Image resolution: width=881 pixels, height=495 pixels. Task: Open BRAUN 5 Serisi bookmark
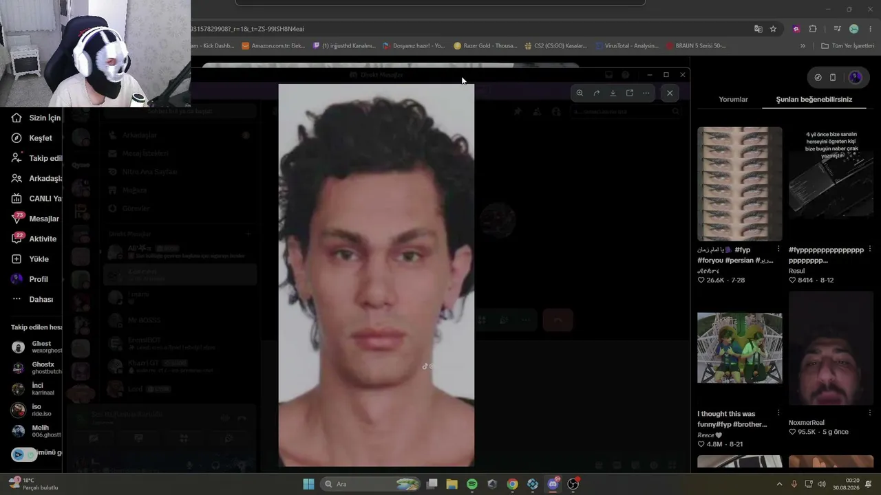click(x=696, y=46)
